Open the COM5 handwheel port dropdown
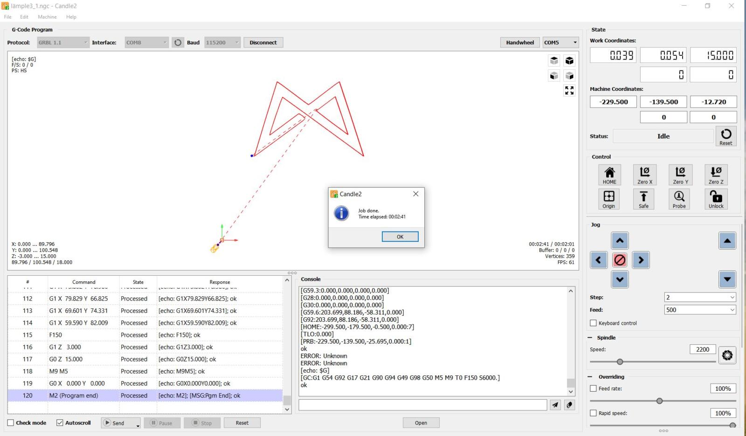Screen dimensions: 746x436 pyautogui.click(x=560, y=42)
